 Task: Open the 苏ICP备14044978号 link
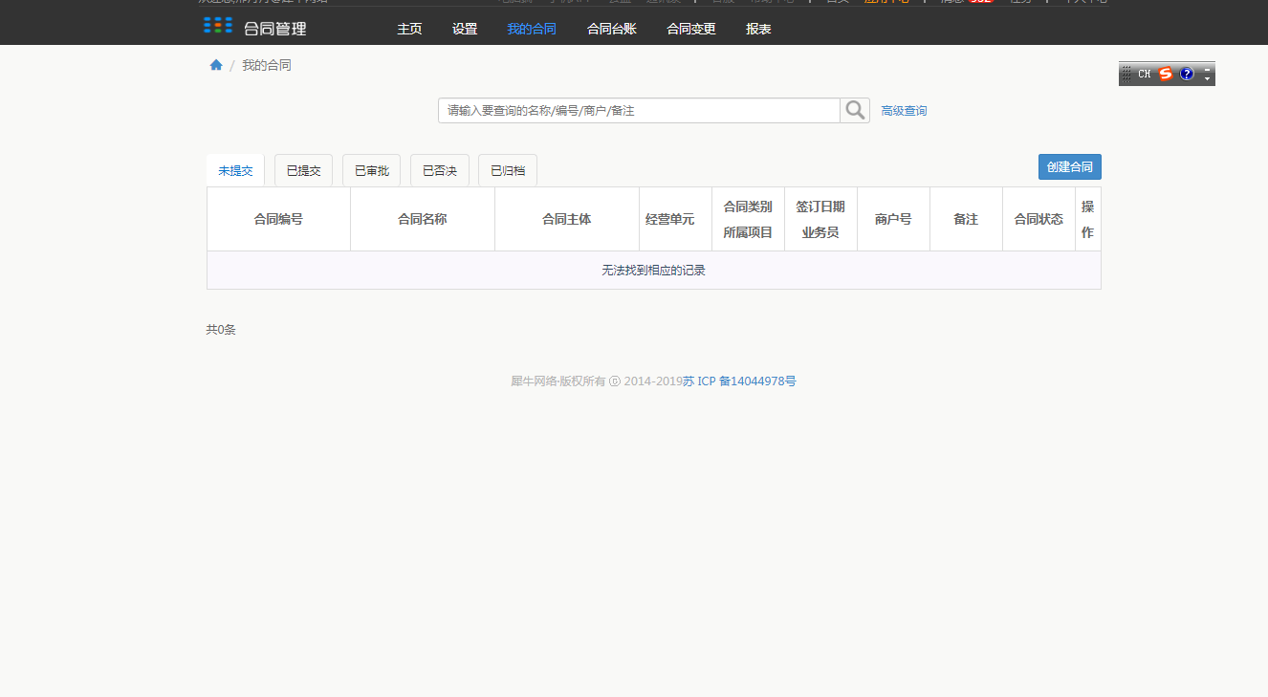(x=739, y=381)
